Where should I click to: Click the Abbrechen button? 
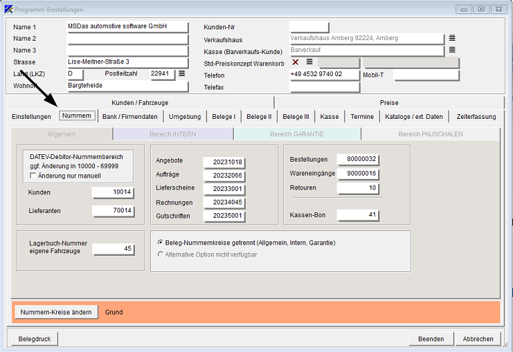(x=478, y=339)
